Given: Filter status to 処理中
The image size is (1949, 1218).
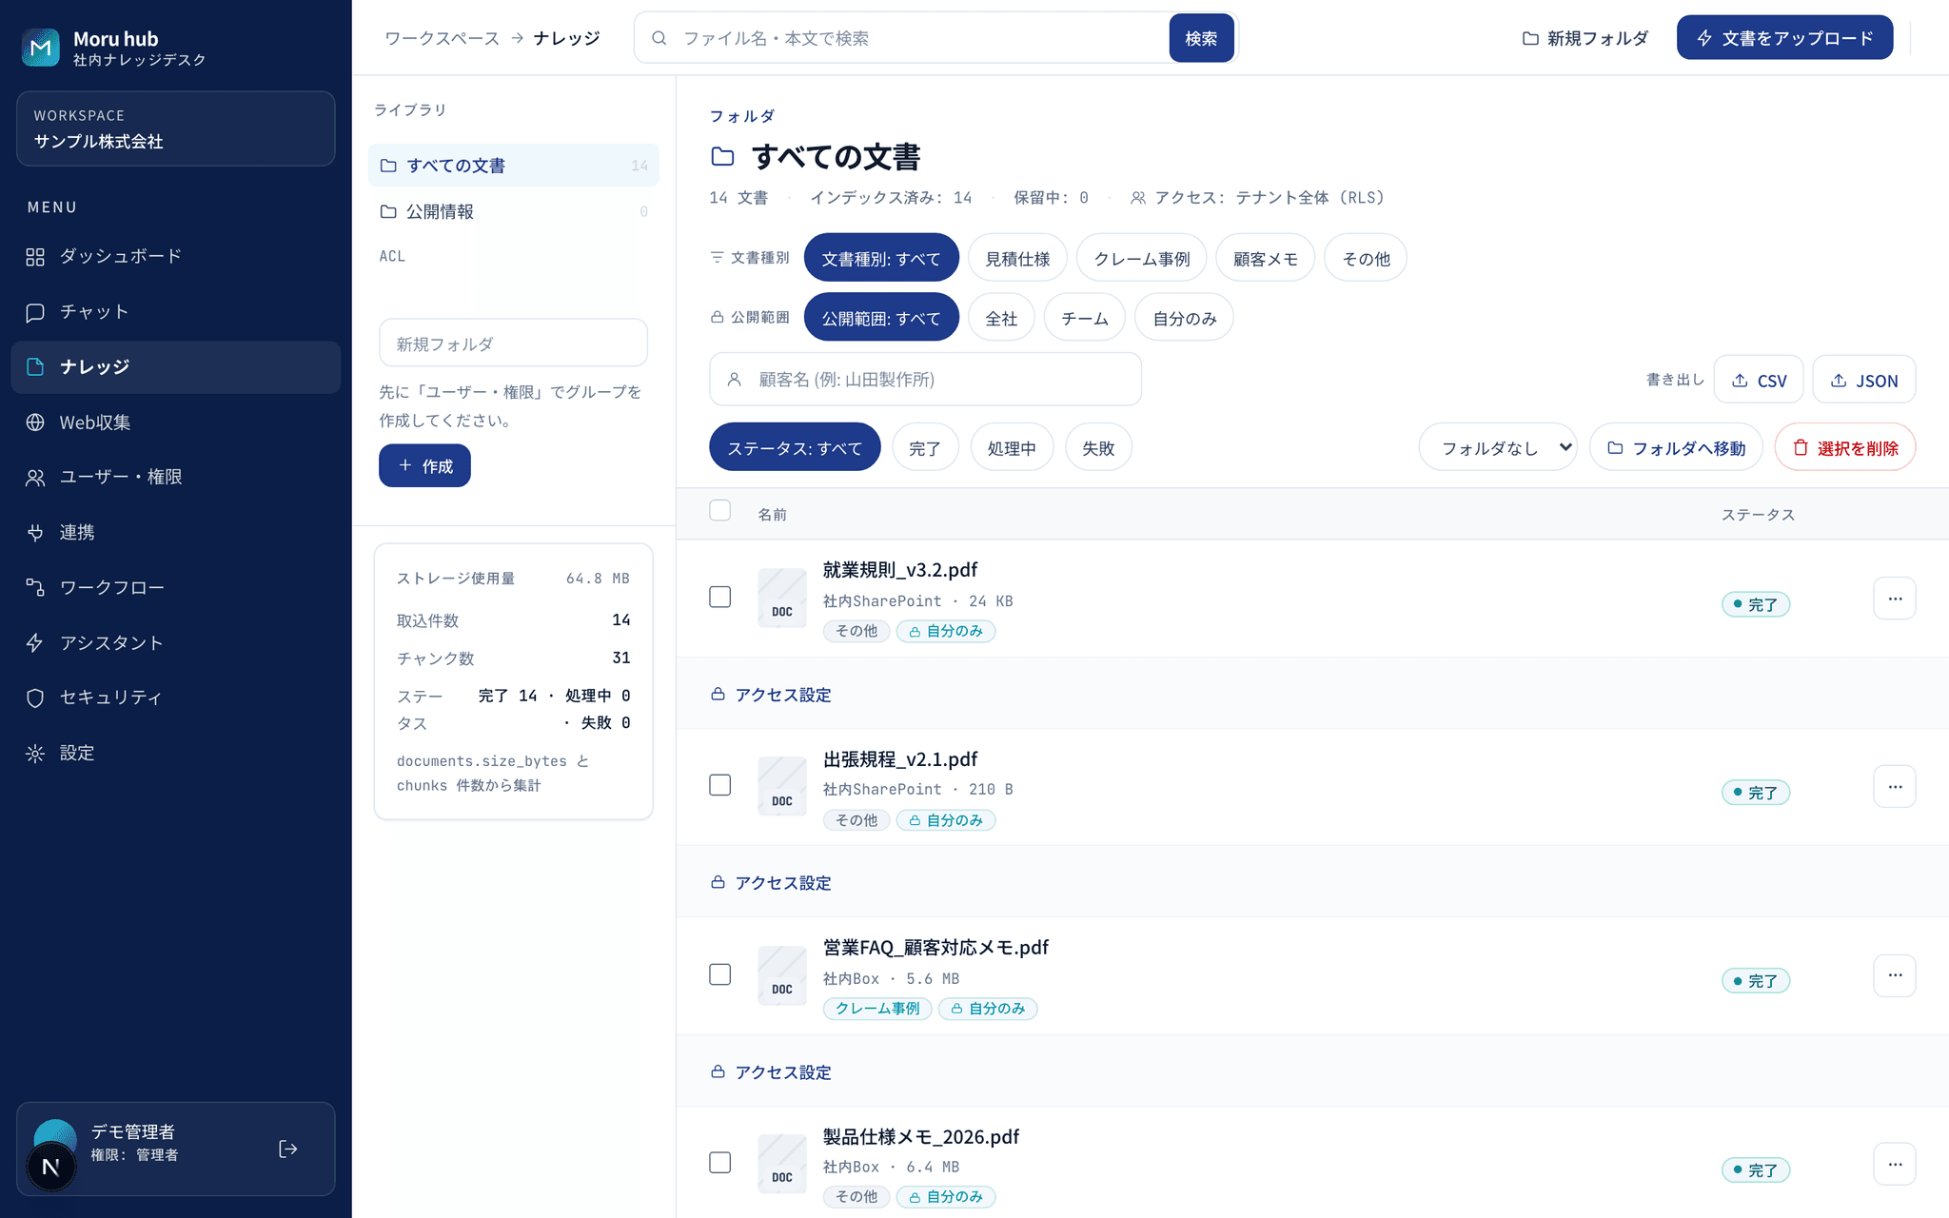Looking at the screenshot, I should [1012, 447].
